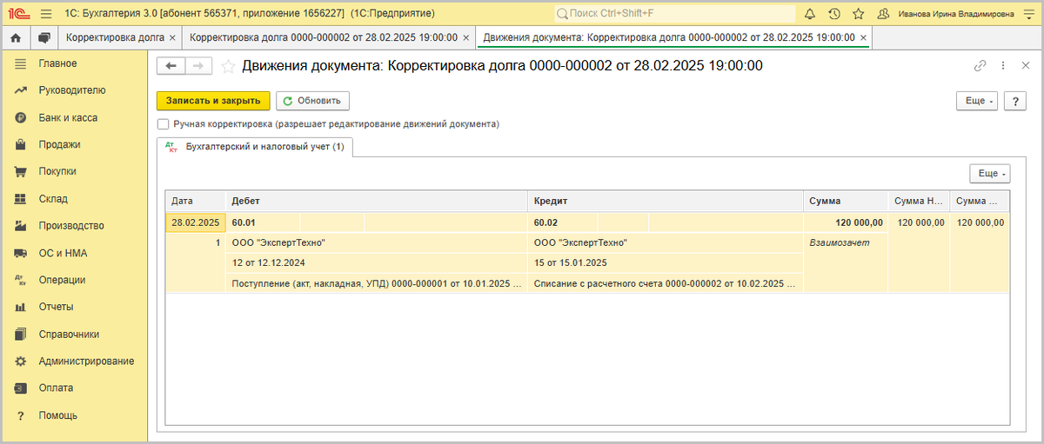Select the contract cell 15 от 15.01.2025
The height and width of the screenshot is (444, 1044).
click(665, 262)
